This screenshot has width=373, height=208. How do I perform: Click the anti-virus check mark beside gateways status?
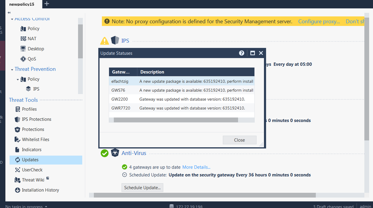click(124, 167)
